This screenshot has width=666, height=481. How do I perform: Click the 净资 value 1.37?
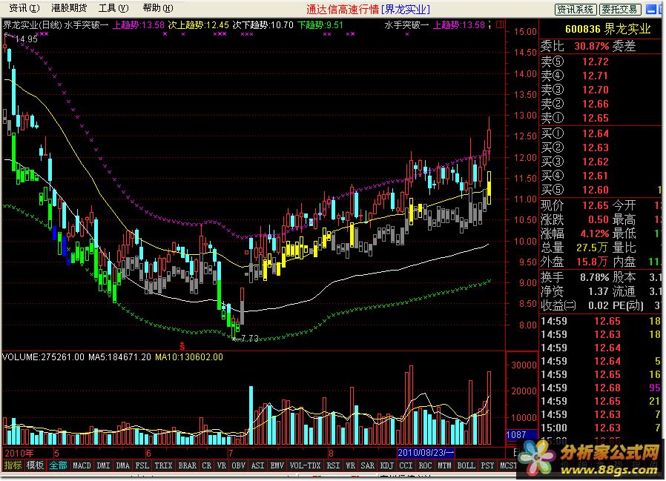pyautogui.click(x=599, y=291)
